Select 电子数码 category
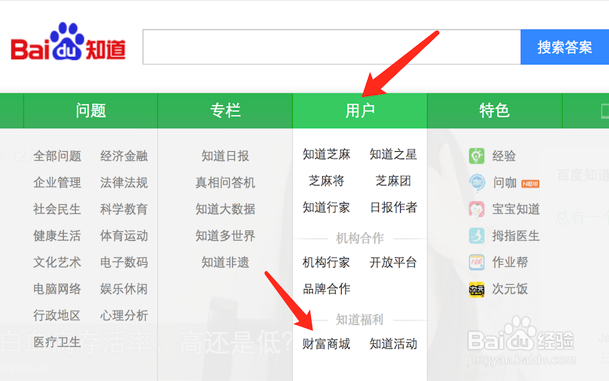This screenshot has height=381, width=609. point(124,262)
